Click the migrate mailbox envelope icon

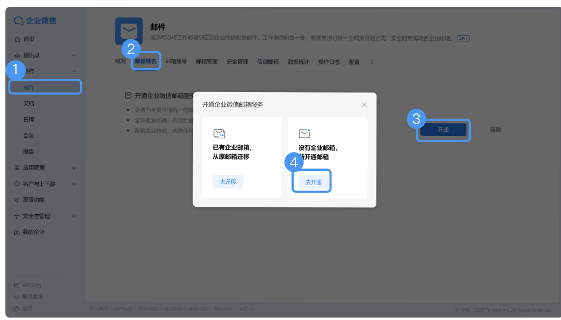coord(219,133)
